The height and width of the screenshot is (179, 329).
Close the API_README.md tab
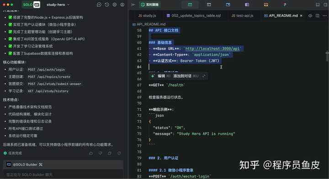[x=301, y=15]
